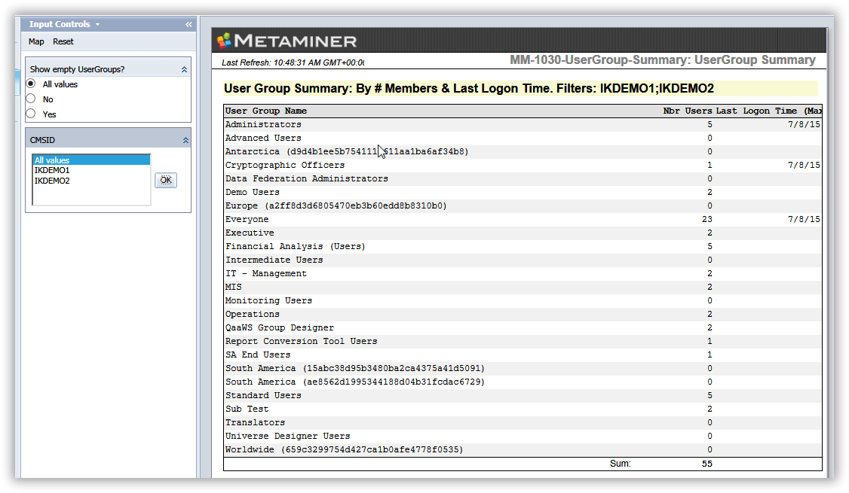Select the Yes radio button
Screen dimensions: 849x493
tap(32, 114)
